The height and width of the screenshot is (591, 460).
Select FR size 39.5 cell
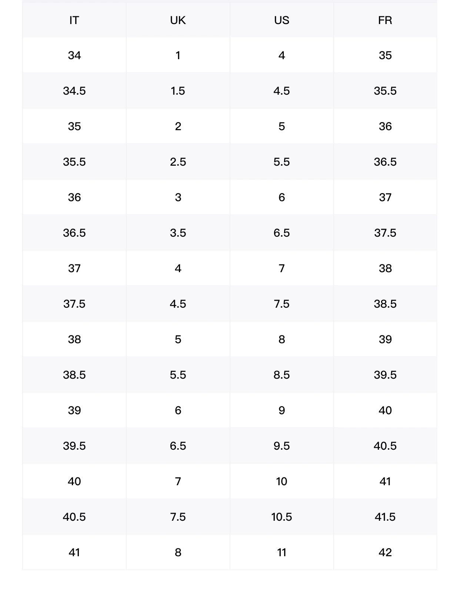tap(385, 375)
